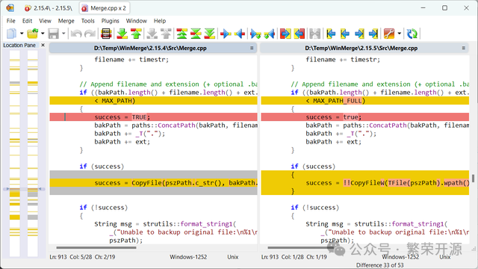Expand the Save icon dropdown arrow
478x269 pixels.
tap(63, 34)
